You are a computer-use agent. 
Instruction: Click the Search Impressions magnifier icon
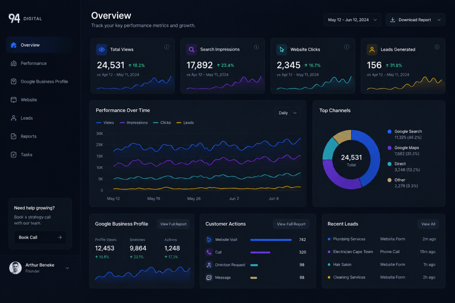(192, 50)
